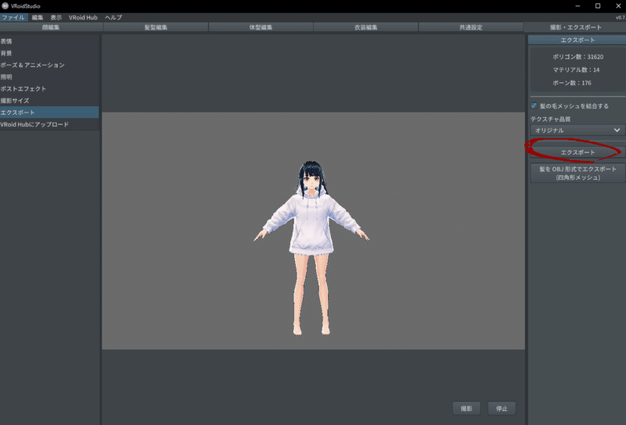Switch to the 顔編集 tab
Image resolution: width=626 pixels, height=425 pixels.
click(51, 27)
